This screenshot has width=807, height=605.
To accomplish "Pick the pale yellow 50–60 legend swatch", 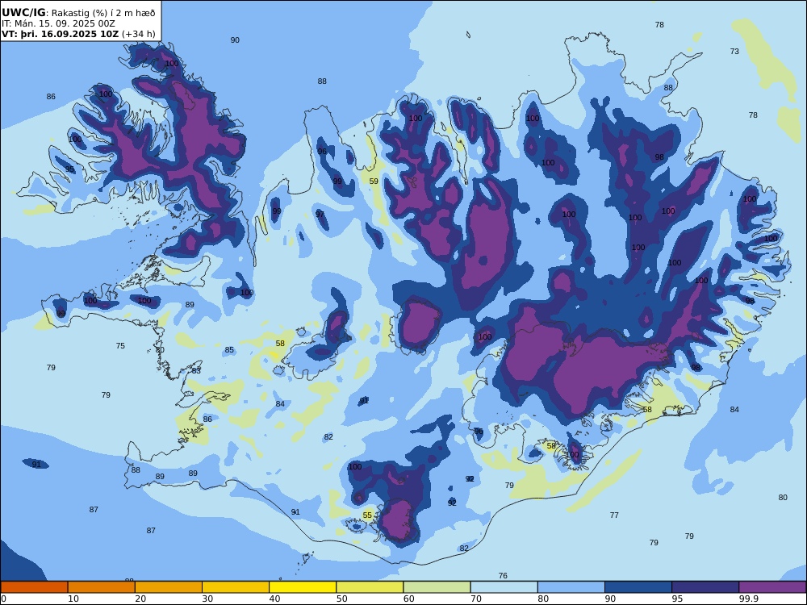I will [370, 587].
